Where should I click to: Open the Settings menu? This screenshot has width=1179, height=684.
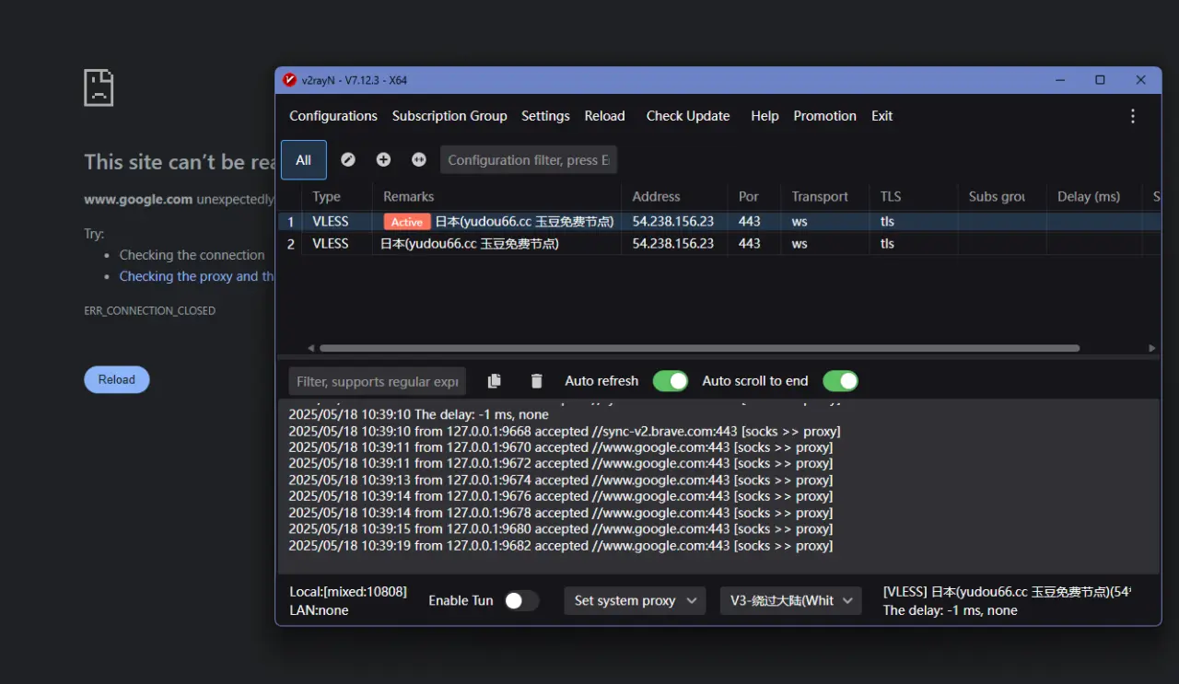(545, 116)
